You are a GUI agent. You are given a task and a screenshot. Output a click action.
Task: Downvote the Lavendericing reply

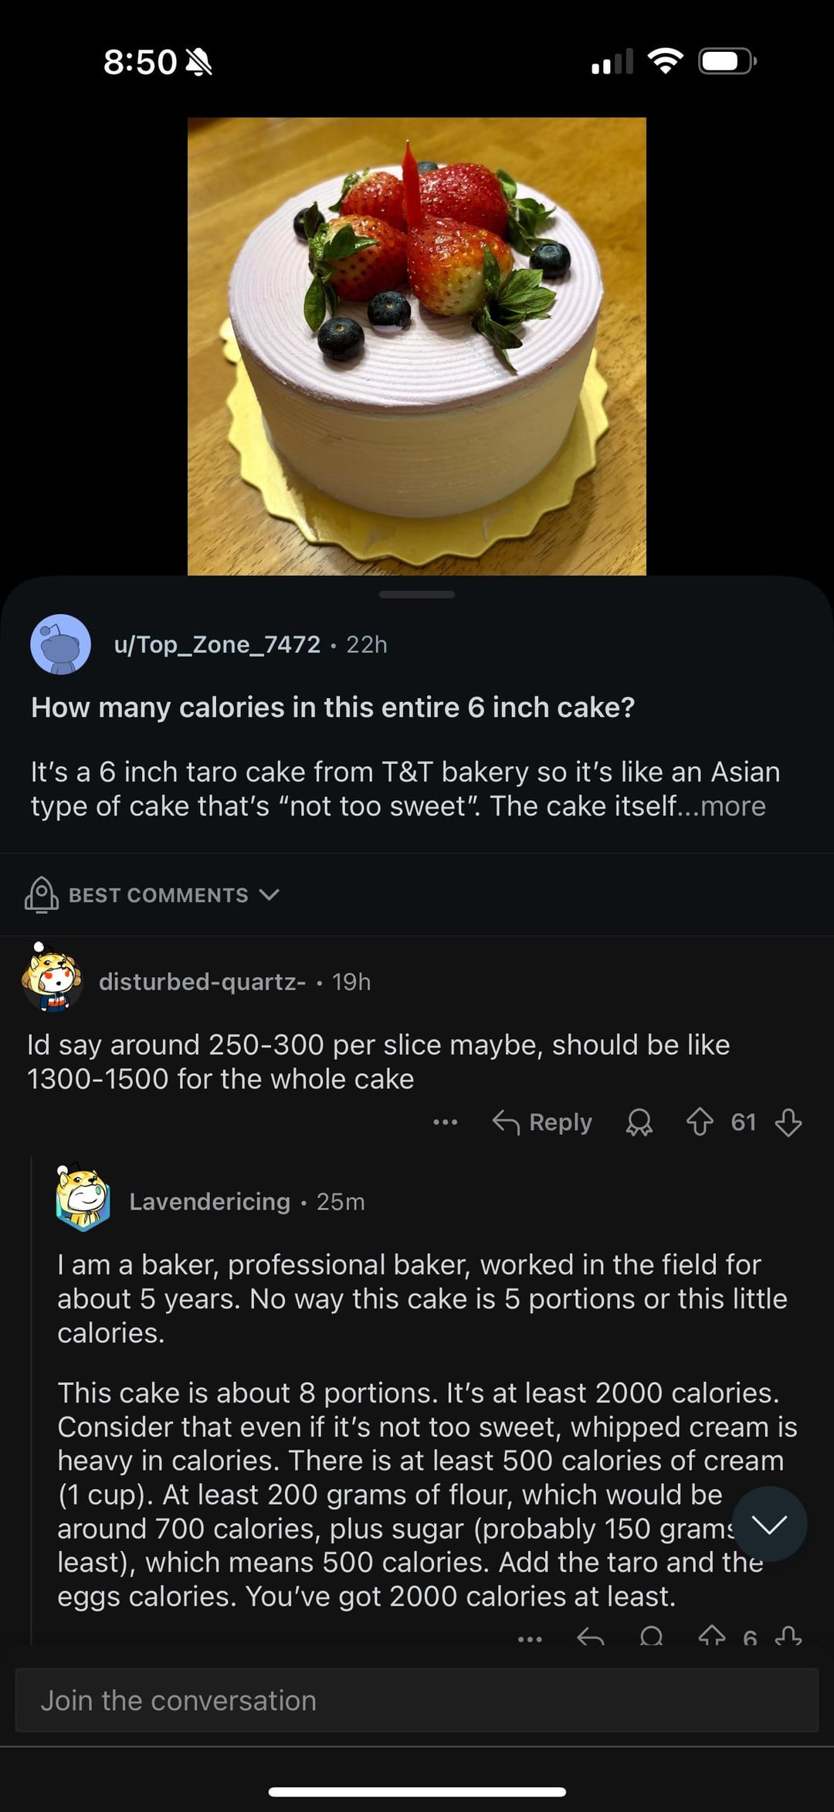click(x=788, y=1637)
